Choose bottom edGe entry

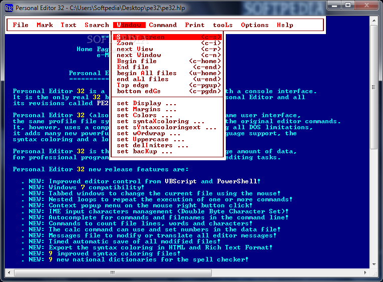(167, 91)
